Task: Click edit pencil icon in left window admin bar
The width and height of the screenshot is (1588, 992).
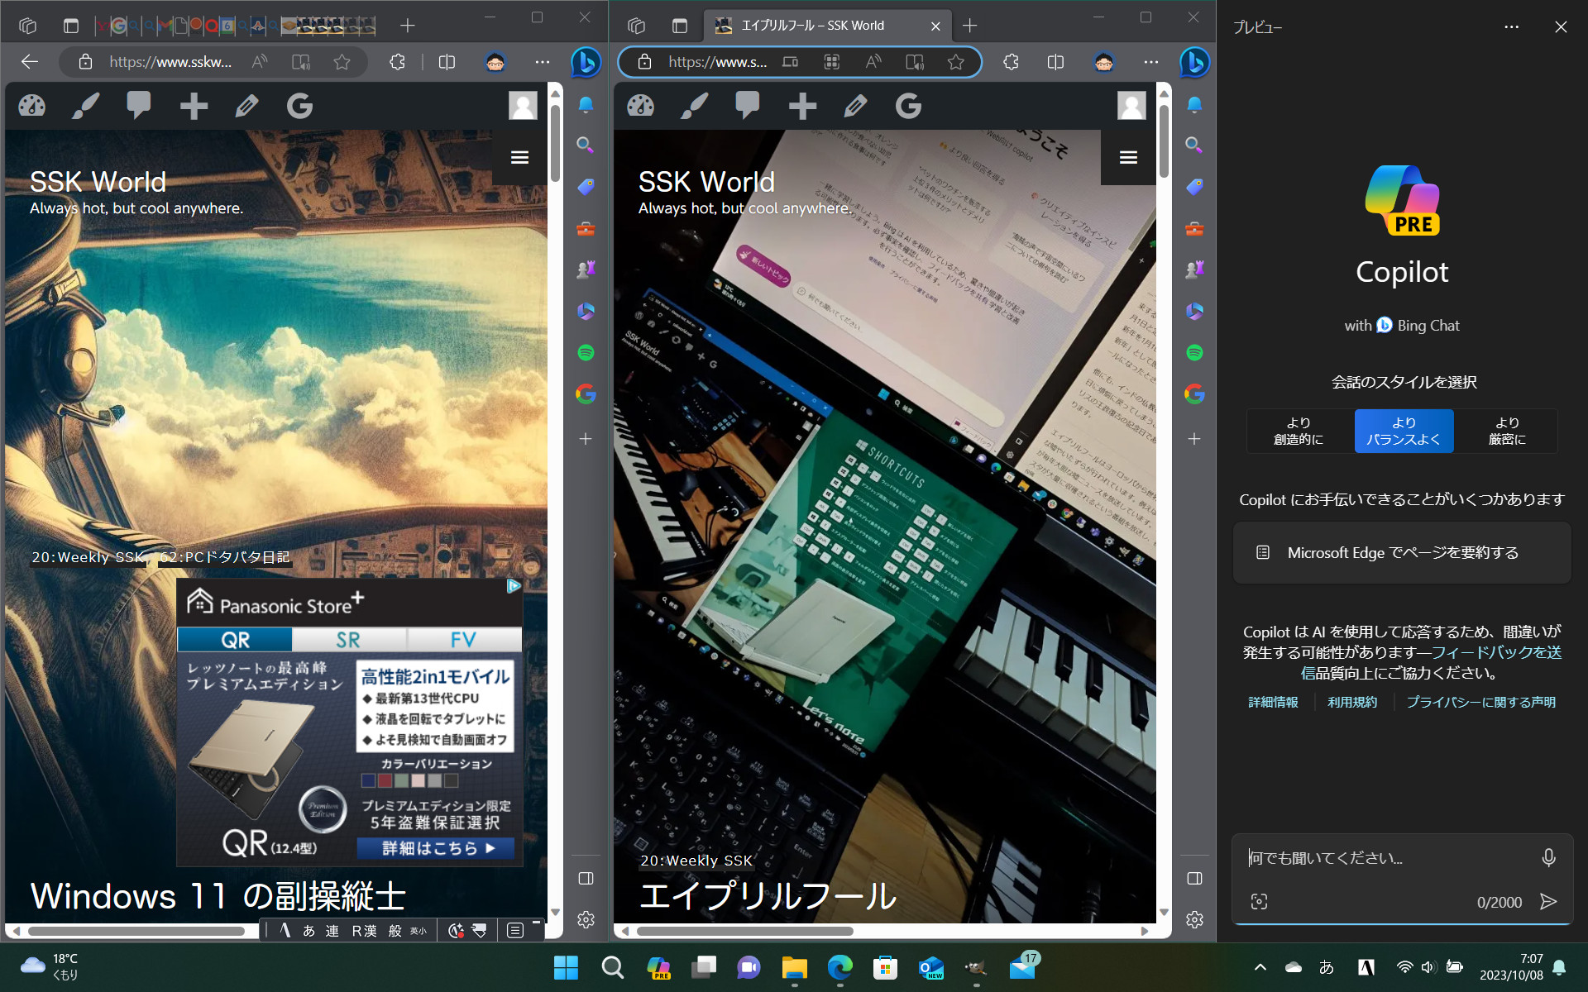Action: (246, 106)
